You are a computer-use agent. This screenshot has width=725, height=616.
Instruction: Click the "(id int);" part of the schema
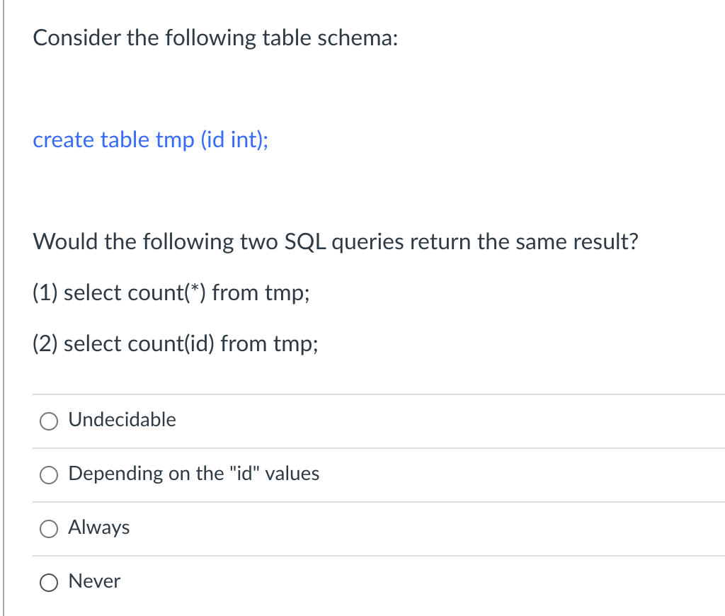pyautogui.click(x=234, y=139)
